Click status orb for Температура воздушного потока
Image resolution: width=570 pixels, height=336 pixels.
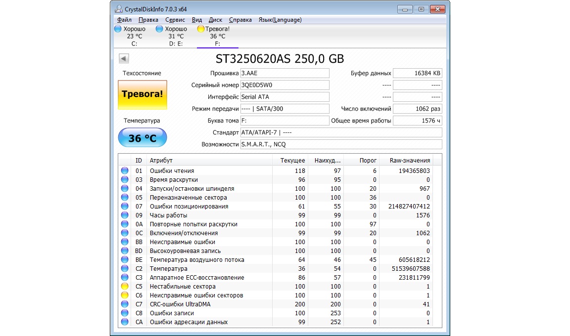tap(125, 259)
